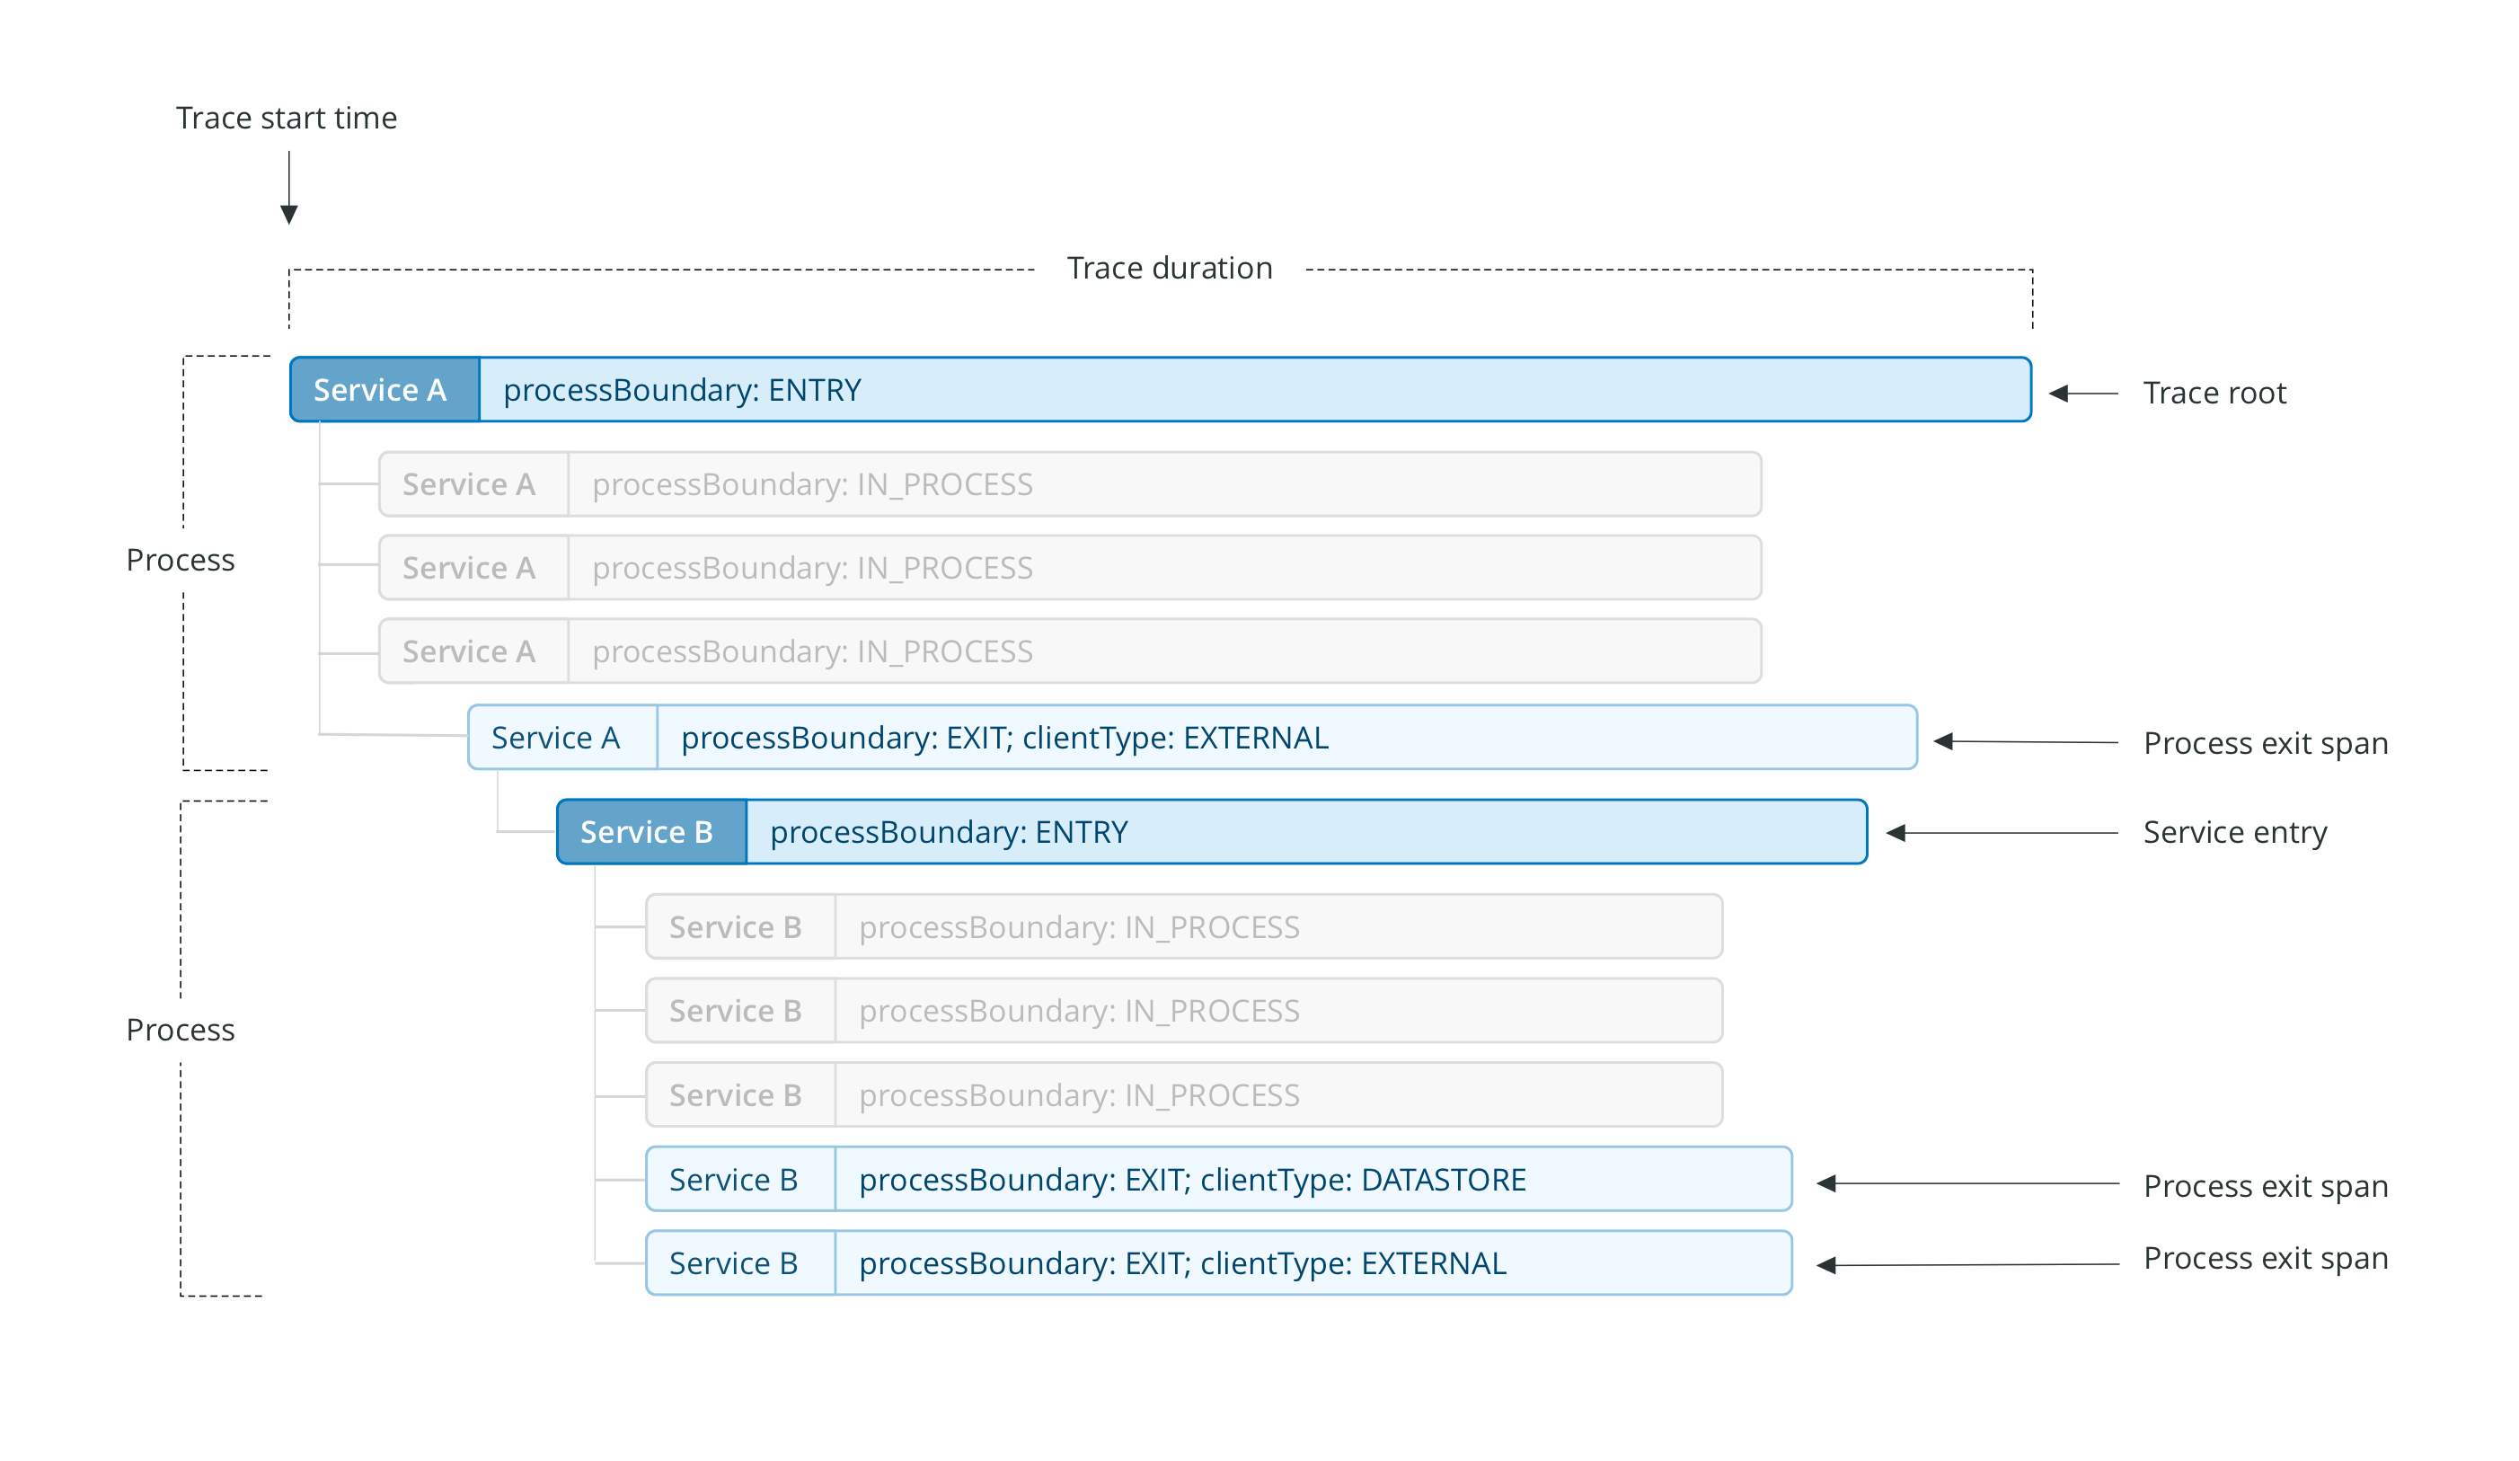The image size is (2519, 1461).
Task: Select the Trace start time label
Action: click(287, 118)
